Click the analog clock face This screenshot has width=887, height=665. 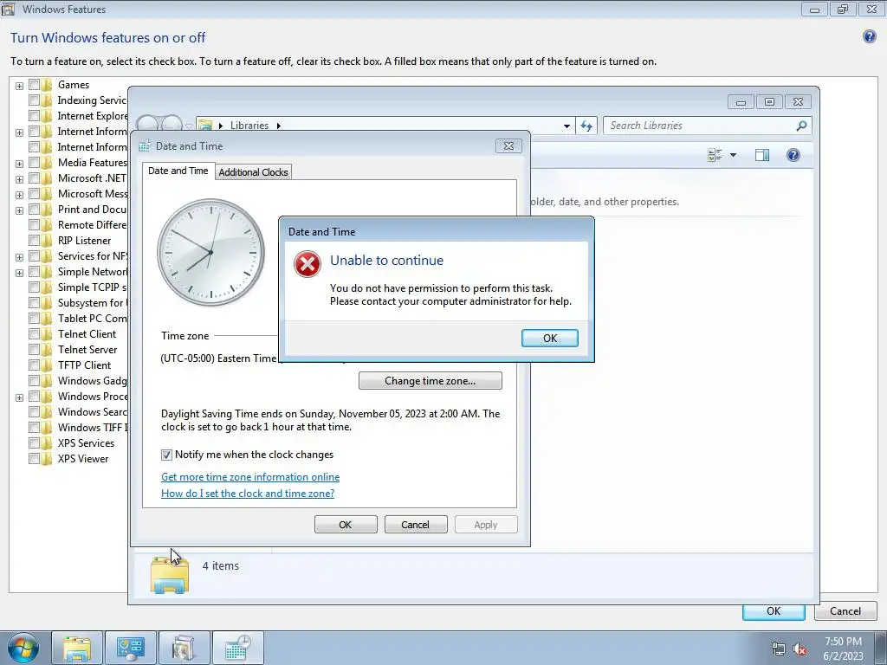pos(210,252)
